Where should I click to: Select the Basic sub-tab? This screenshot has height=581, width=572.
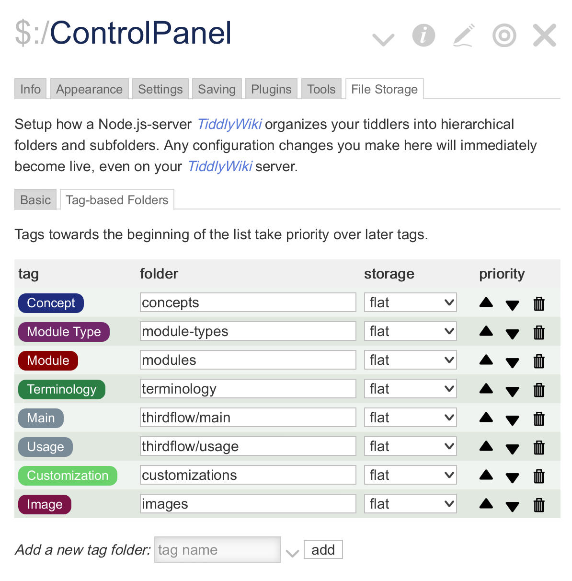[x=35, y=200]
